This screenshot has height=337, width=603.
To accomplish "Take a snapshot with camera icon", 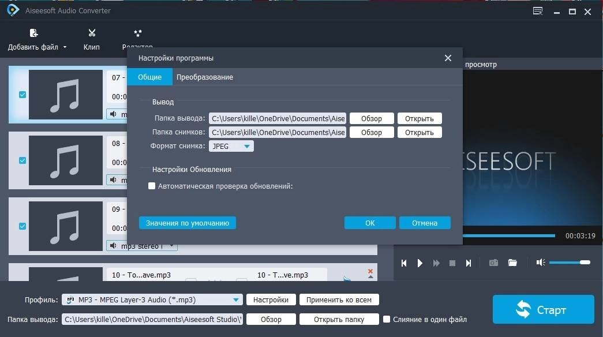I will [x=493, y=263].
